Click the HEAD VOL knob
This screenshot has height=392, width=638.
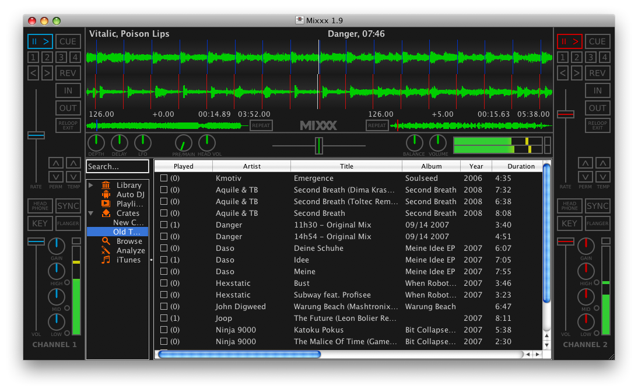pyautogui.click(x=206, y=143)
